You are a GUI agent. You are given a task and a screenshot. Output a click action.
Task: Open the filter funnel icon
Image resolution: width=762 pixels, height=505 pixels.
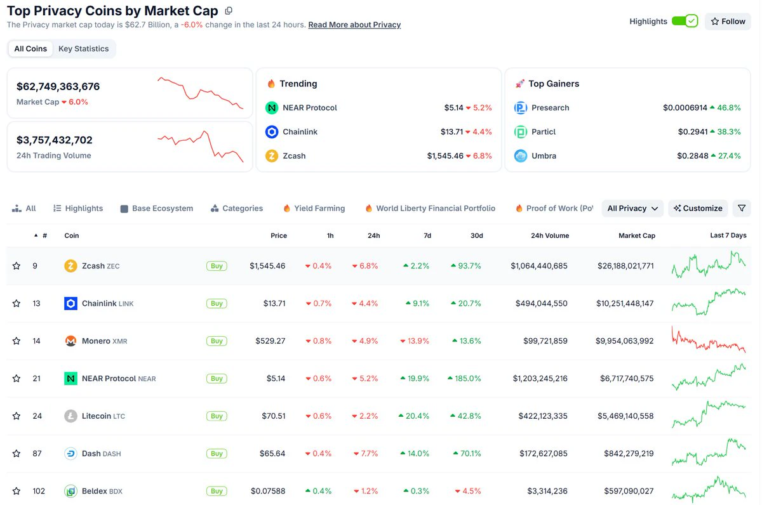point(742,208)
